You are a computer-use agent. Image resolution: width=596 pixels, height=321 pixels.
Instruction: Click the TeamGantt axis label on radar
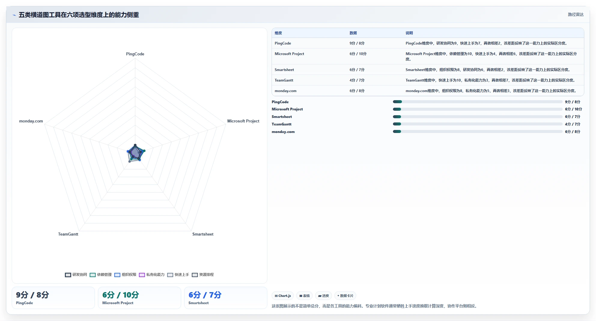point(68,234)
